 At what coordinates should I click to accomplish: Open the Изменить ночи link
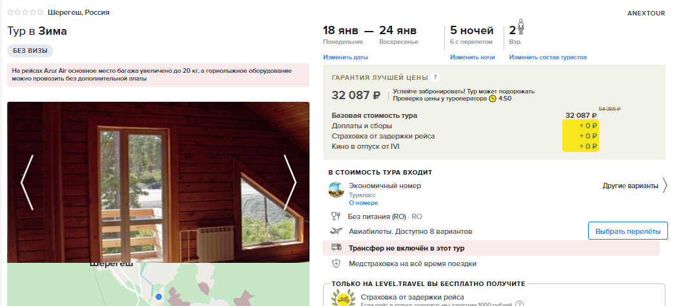pos(472,57)
